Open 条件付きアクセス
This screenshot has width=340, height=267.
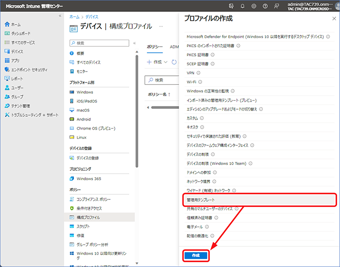tap(86, 208)
